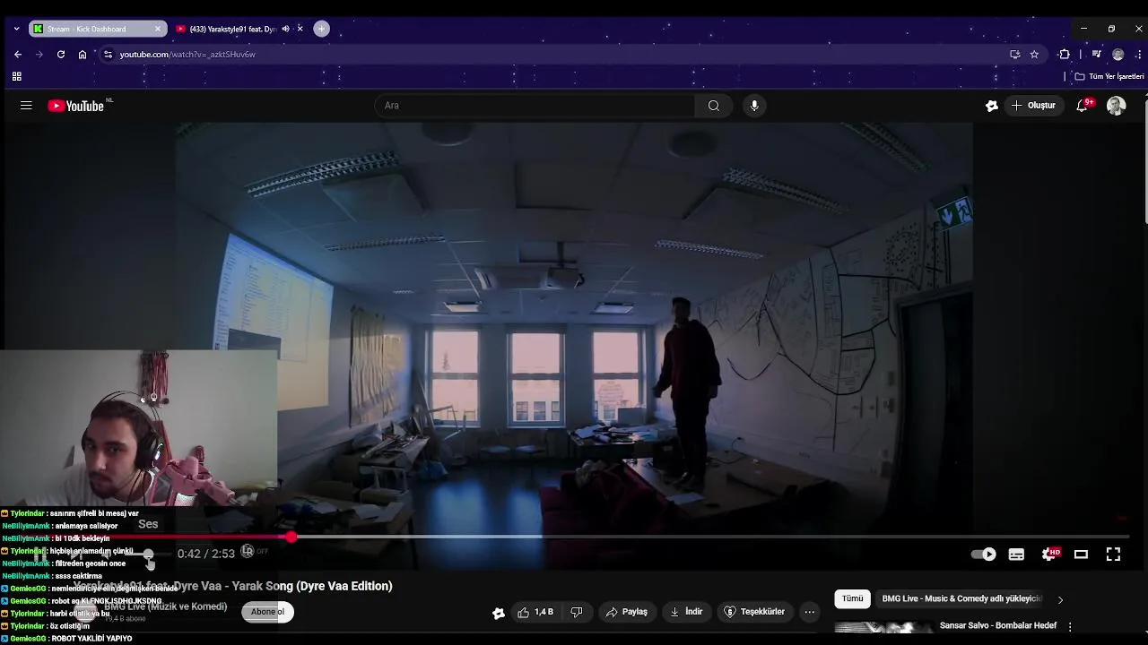The image size is (1148, 645).
Task: Switch player to theater mode
Action: click(1081, 555)
